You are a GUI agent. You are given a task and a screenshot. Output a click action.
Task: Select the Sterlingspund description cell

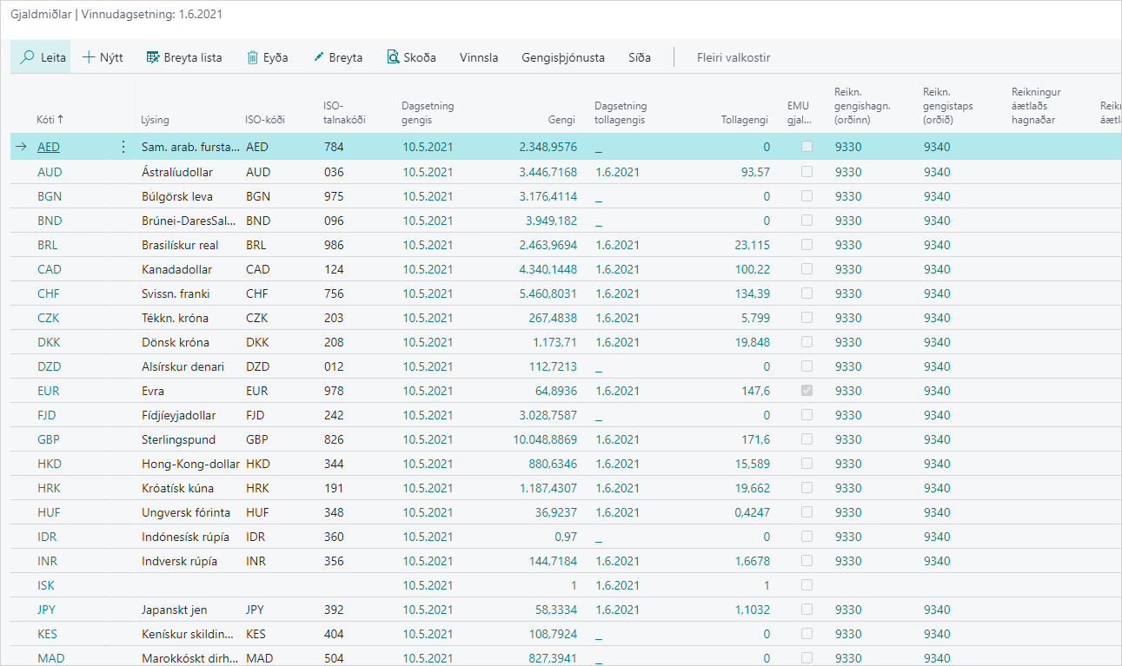pyautogui.click(x=178, y=439)
